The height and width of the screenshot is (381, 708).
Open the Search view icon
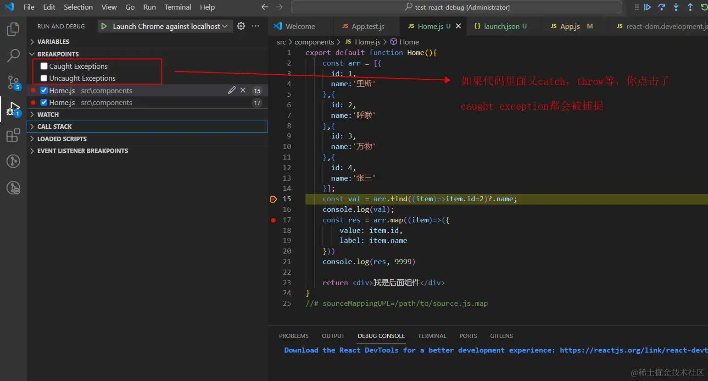(13, 55)
